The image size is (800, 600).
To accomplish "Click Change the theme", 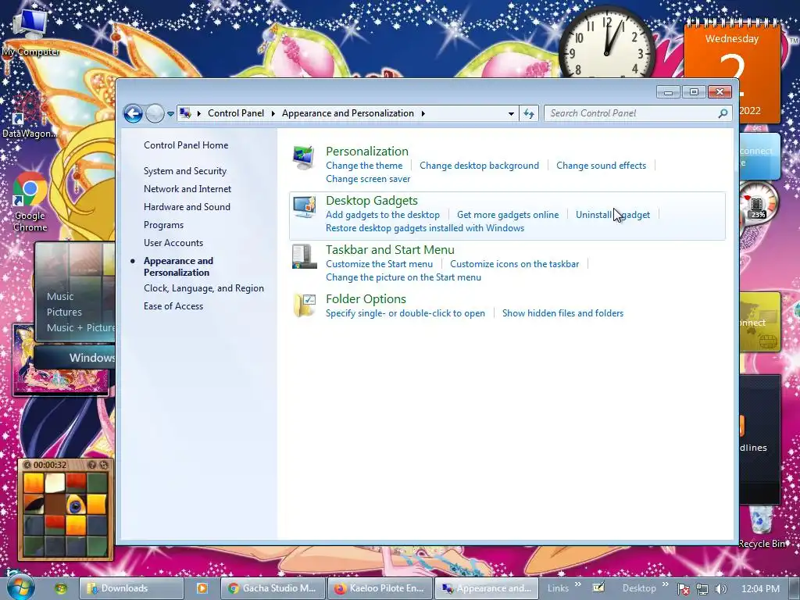I will [364, 166].
